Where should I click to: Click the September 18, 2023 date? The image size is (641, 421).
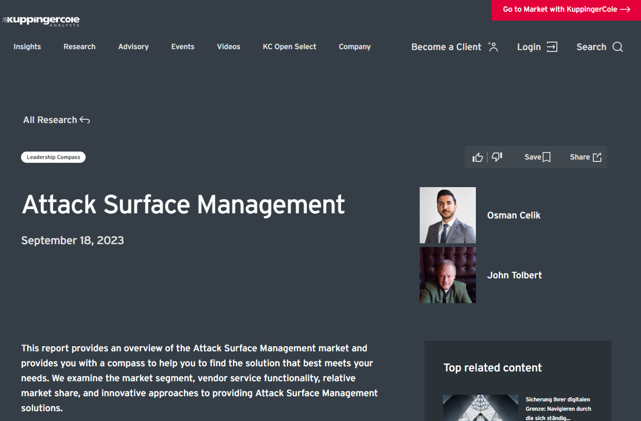pyautogui.click(x=73, y=240)
